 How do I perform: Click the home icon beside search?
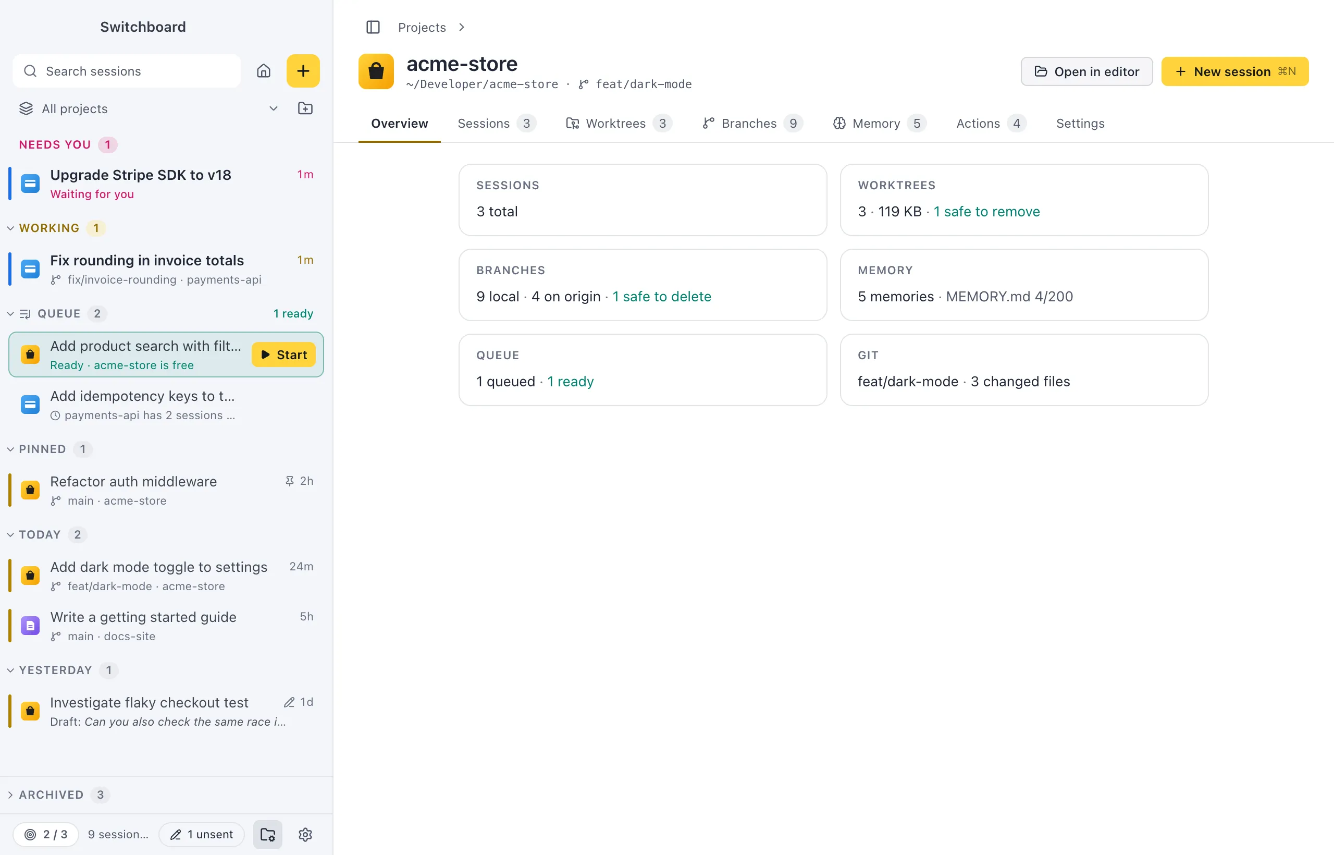pyautogui.click(x=264, y=71)
